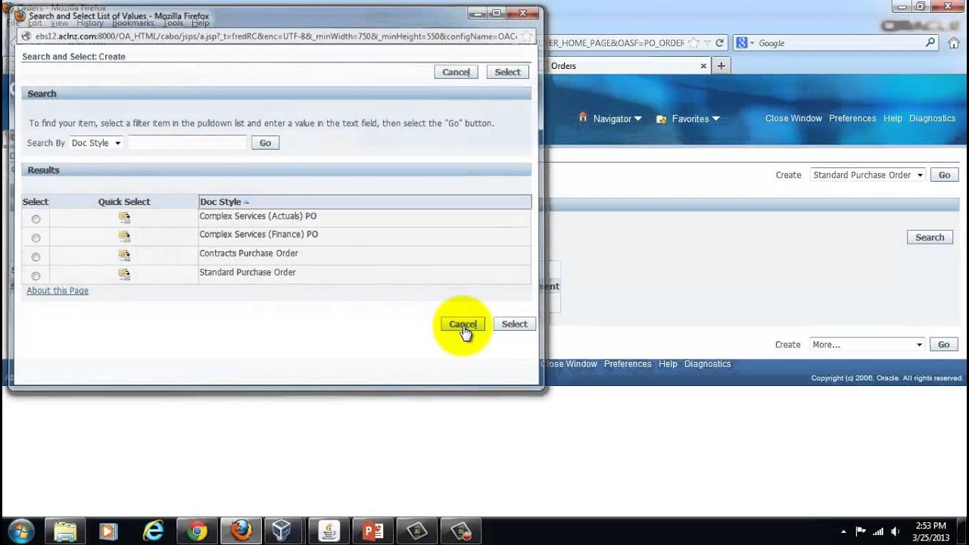
Task: Click the search magnifier in Google box
Action: 930,42
